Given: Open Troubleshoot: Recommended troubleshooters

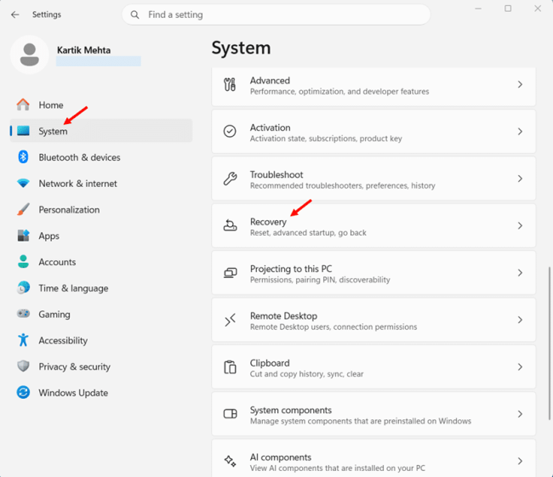Looking at the screenshot, I should (373, 179).
